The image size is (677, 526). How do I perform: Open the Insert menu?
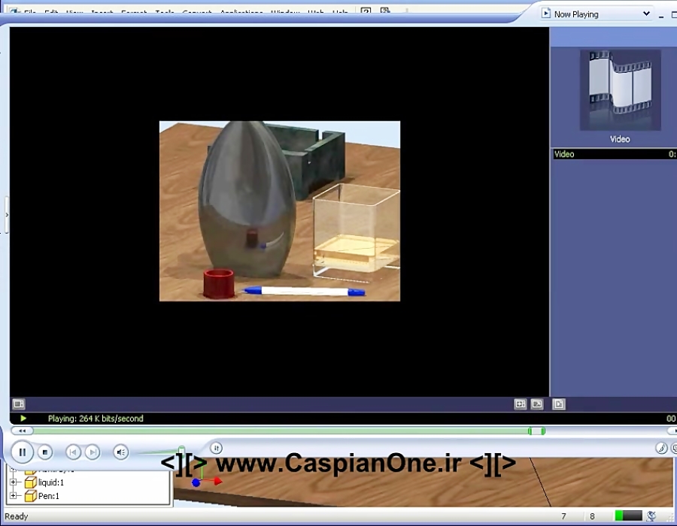[x=102, y=12]
